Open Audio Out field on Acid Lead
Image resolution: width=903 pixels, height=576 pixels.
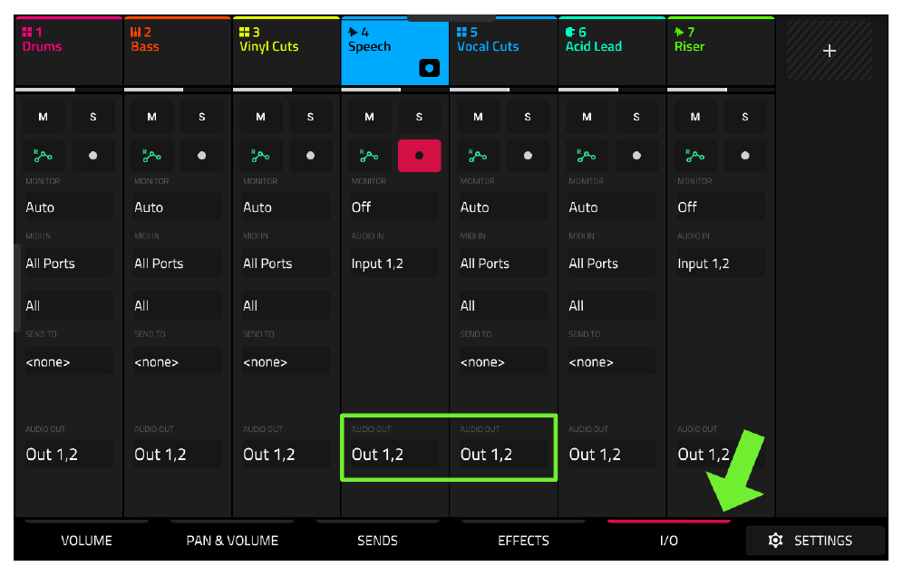612,454
